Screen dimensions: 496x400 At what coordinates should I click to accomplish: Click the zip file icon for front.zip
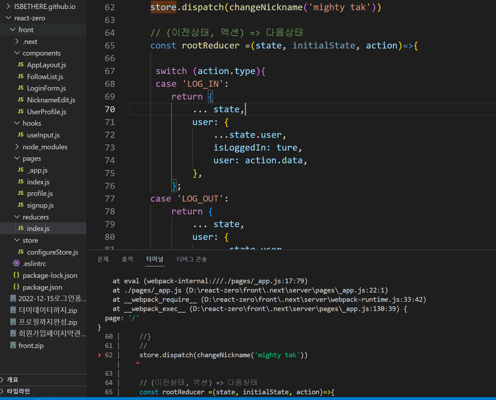point(13,345)
